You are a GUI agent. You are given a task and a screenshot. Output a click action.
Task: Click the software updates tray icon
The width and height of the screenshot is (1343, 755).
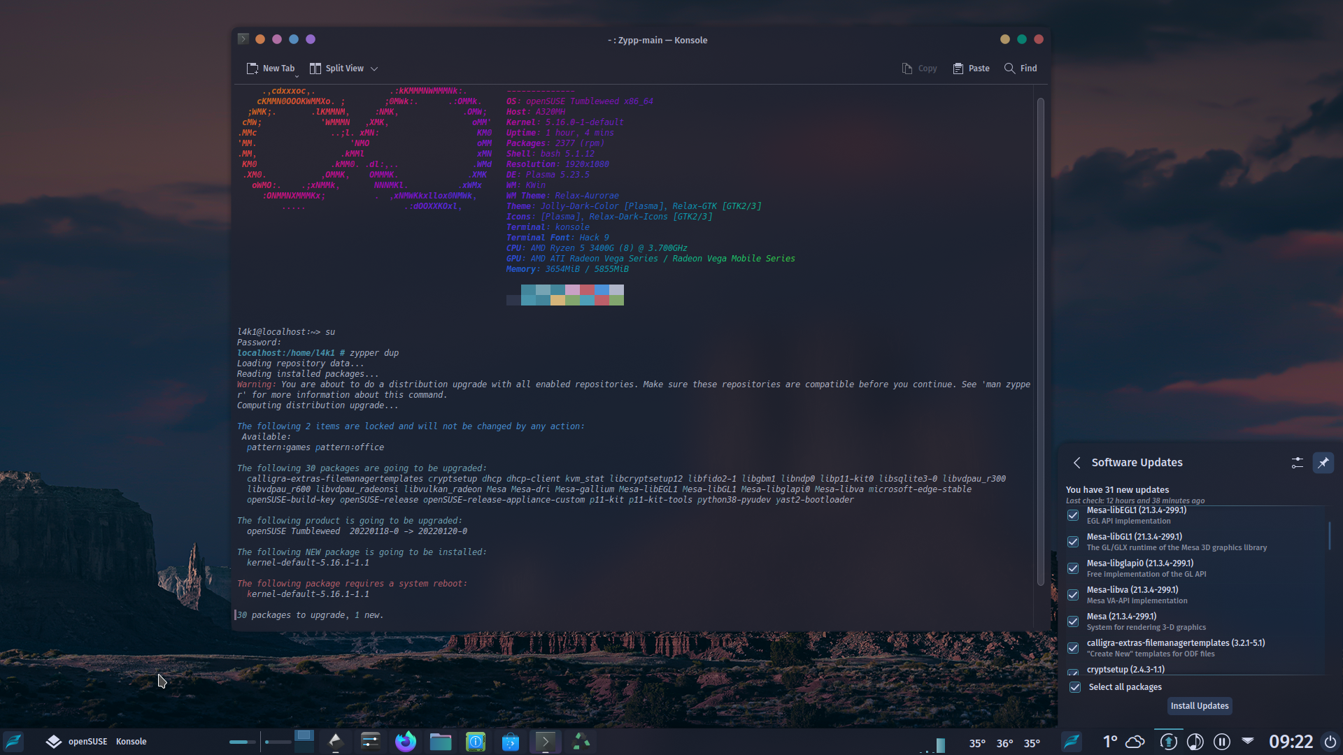(x=1168, y=742)
